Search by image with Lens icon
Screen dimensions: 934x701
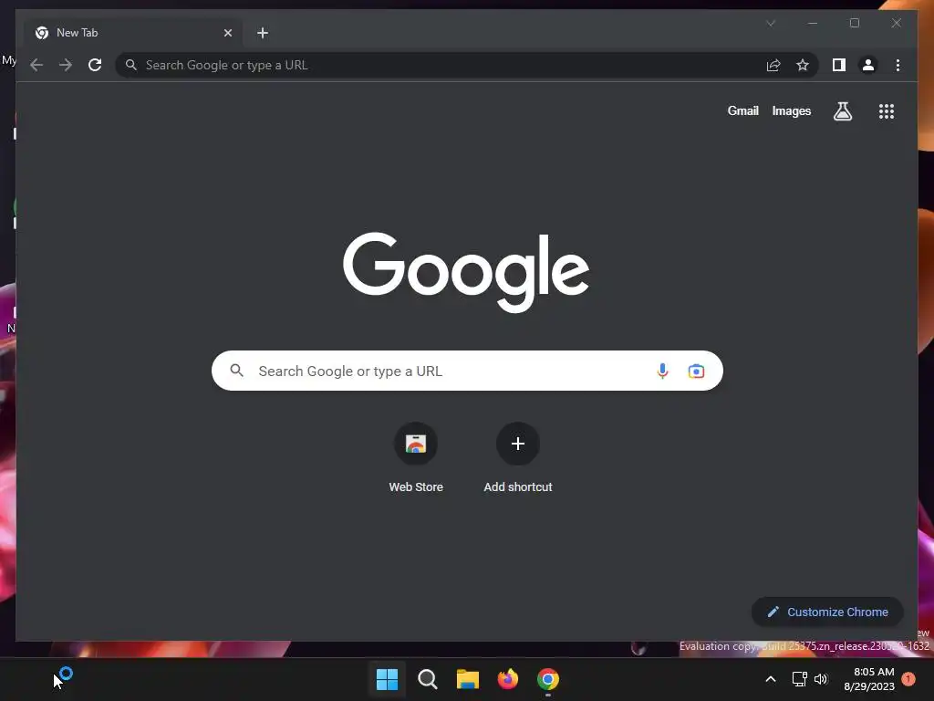coord(696,371)
